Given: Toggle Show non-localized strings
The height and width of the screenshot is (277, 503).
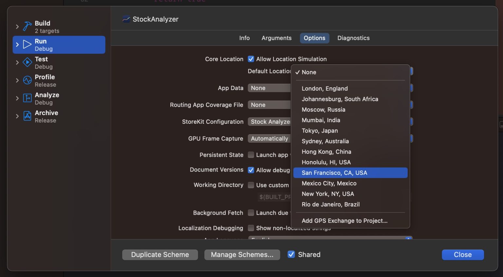Looking at the screenshot, I should (x=251, y=228).
